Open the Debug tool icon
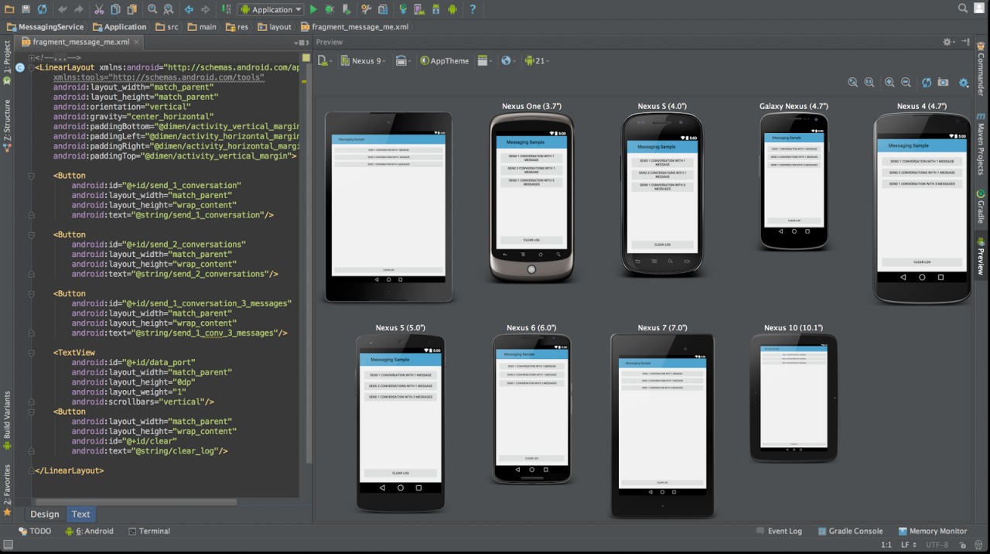This screenshot has height=554, width=990. [329, 9]
